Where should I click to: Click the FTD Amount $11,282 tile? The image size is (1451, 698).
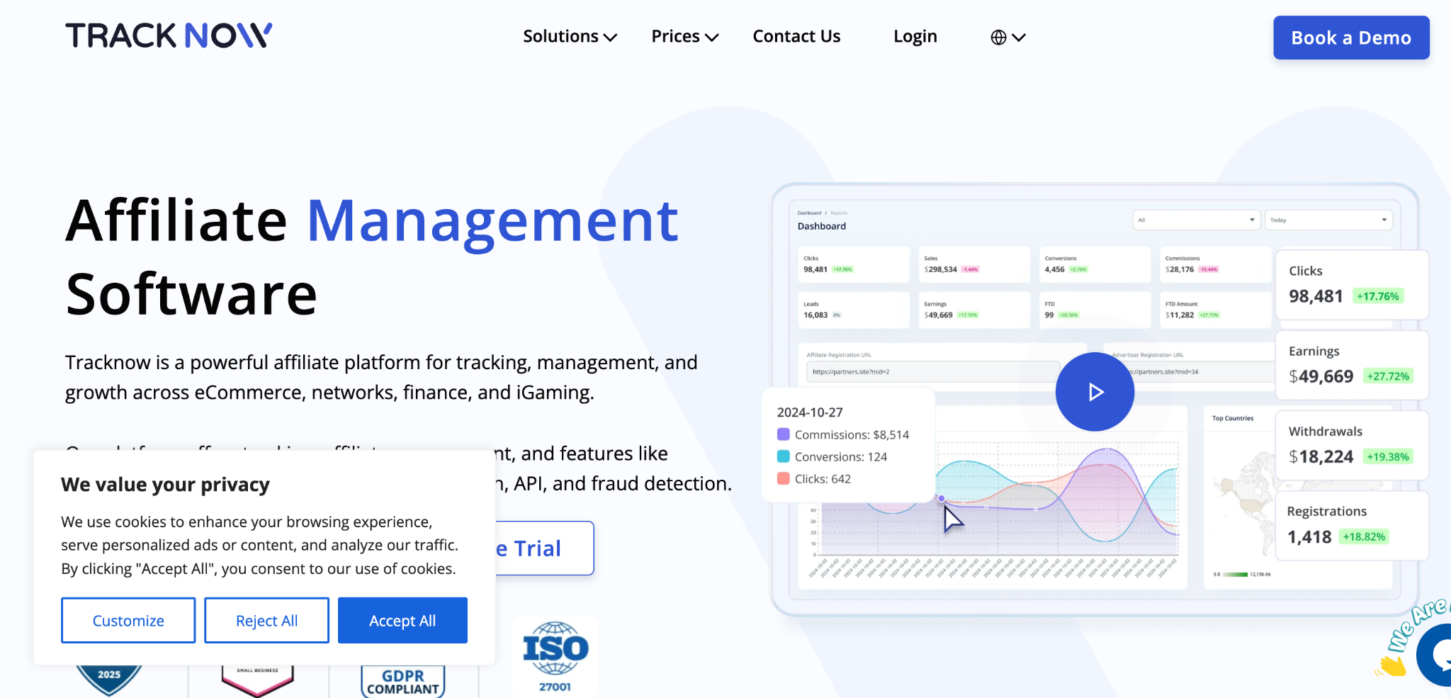[1215, 310]
